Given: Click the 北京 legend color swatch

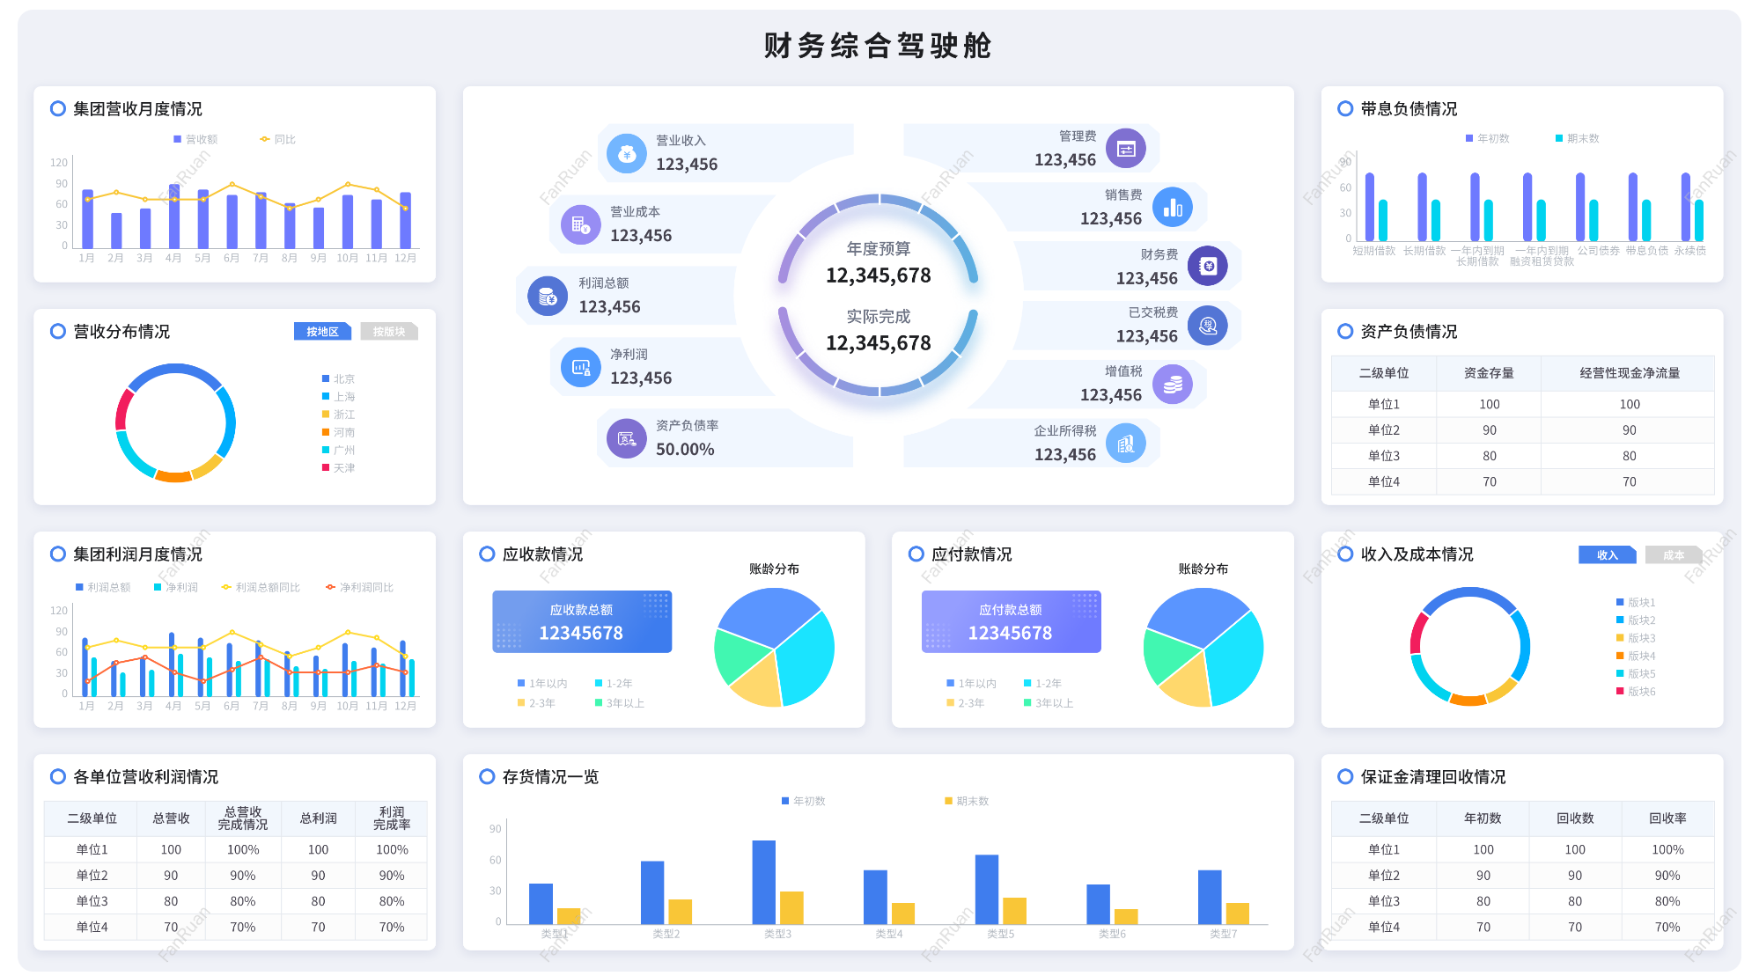Looking at the screenshot, I should [x=326, y=379].
